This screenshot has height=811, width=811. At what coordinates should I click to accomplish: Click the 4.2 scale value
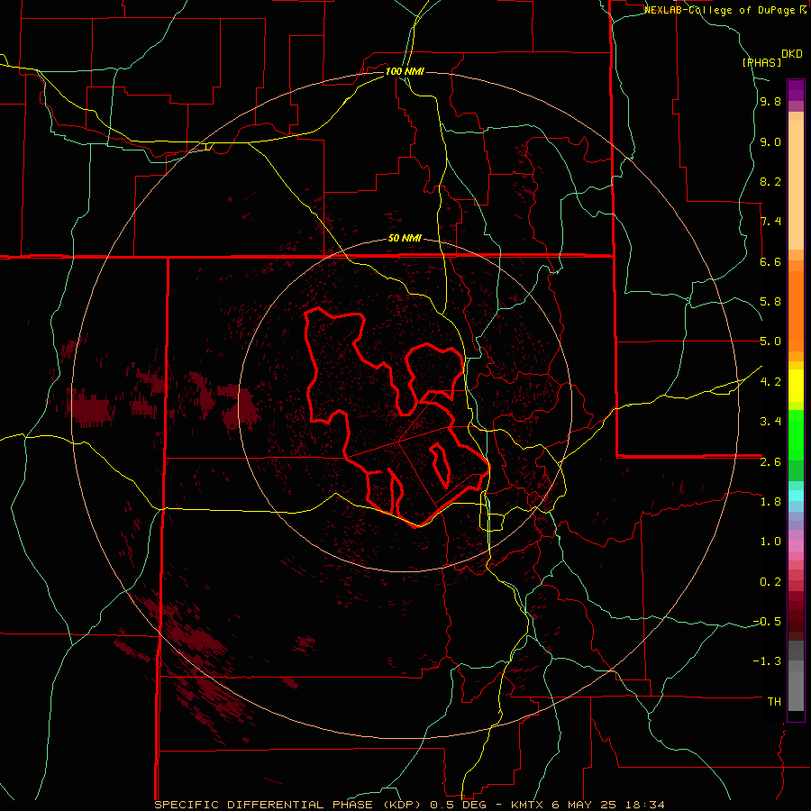pyautogui.click(x=770, y=382)
